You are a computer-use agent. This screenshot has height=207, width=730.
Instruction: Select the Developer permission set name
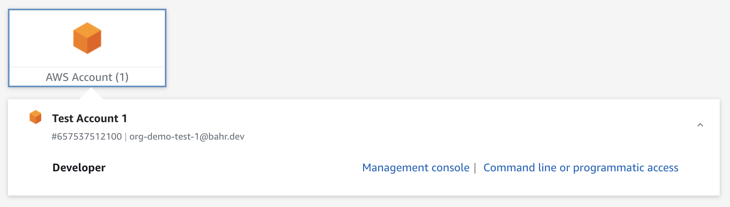(79, 168)
